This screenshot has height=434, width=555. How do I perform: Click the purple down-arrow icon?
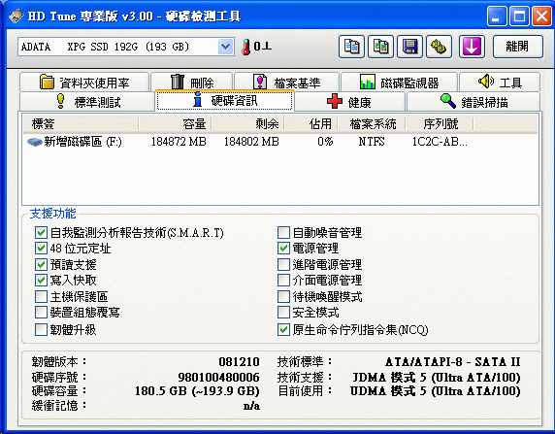472,47
